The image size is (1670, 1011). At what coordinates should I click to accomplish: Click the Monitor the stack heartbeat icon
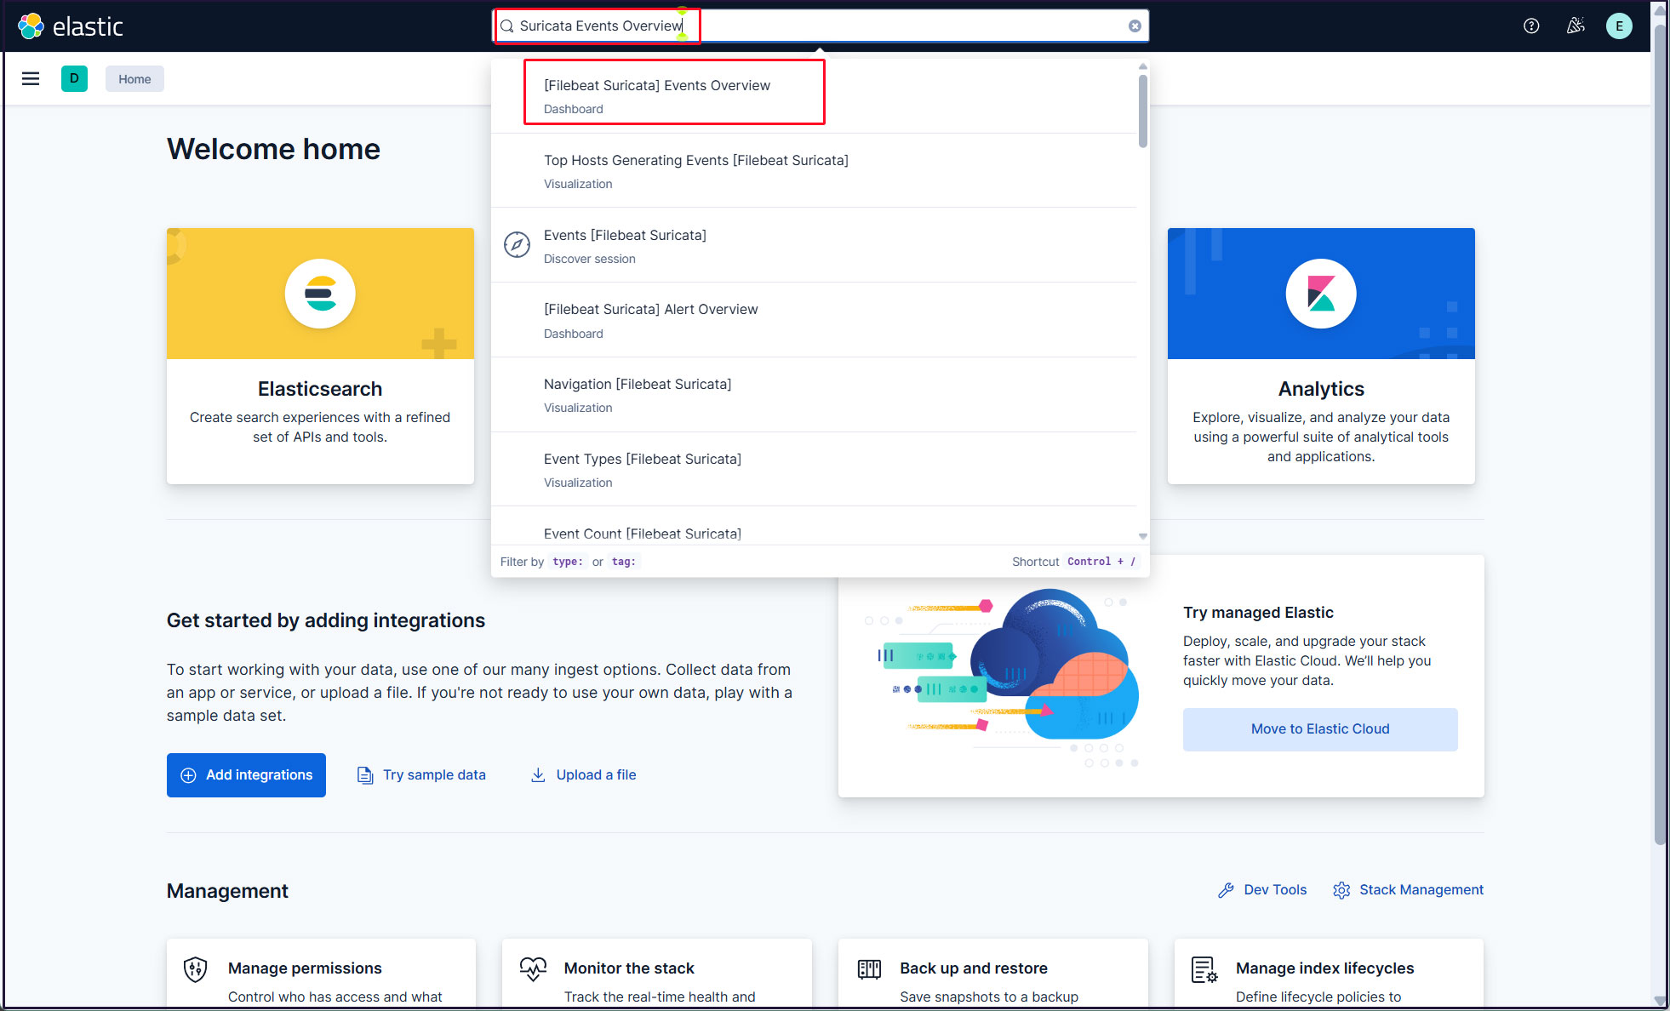coord(533,968)
